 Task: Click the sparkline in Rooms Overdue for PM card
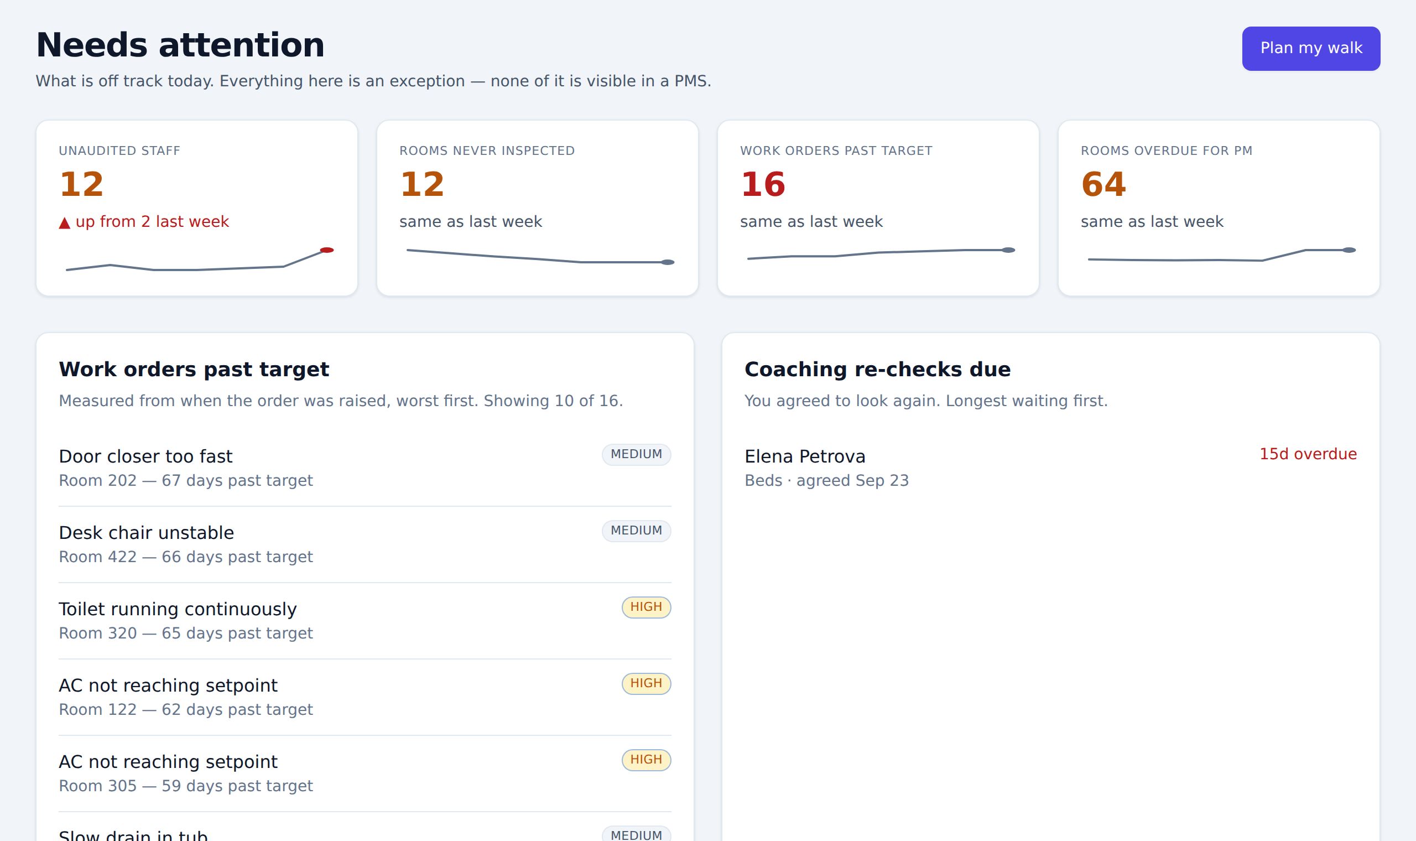click(1222, 255)
